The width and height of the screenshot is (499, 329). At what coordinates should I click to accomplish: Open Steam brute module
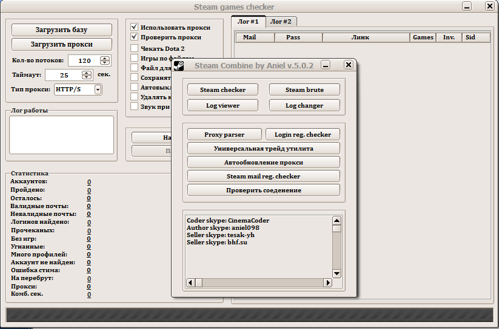pos(304,90)
